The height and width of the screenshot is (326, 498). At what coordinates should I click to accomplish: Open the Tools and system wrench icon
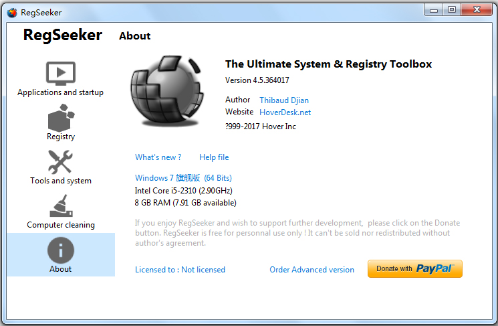pyautogui.click(x=60, y=161)
